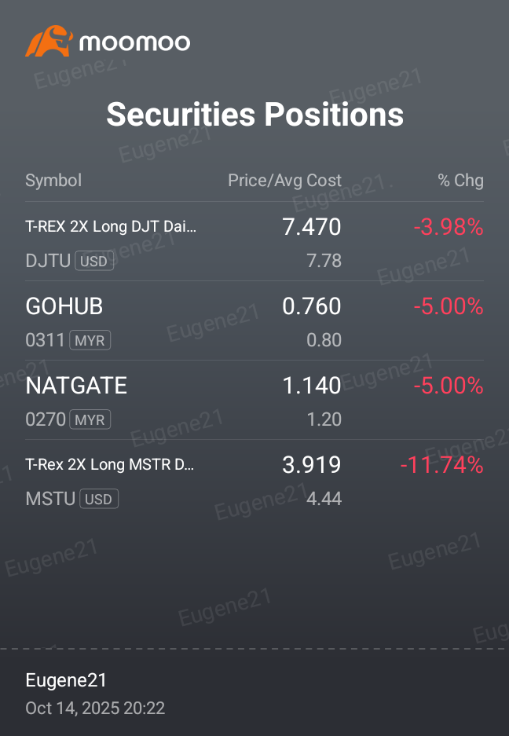Viewport: 509px width, 736px height.
Task: Click the -3.98% change for DJTU
Action: [x=449, y=227]
